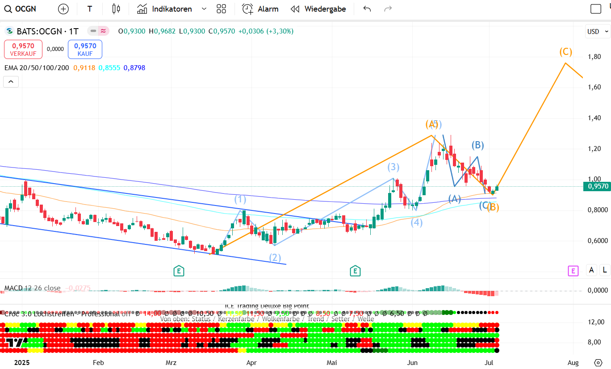
Task: Collapse the indicator legend with chevron
Action: [x=11, y=82]
